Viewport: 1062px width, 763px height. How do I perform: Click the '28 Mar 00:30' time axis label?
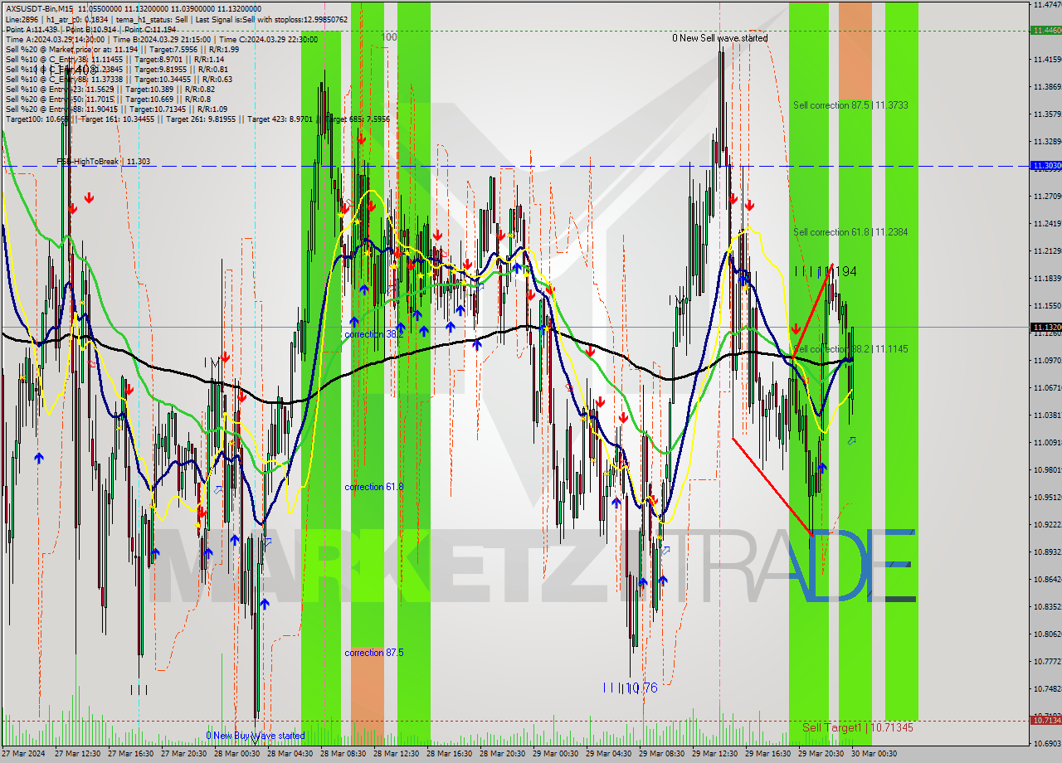(236, 754)
